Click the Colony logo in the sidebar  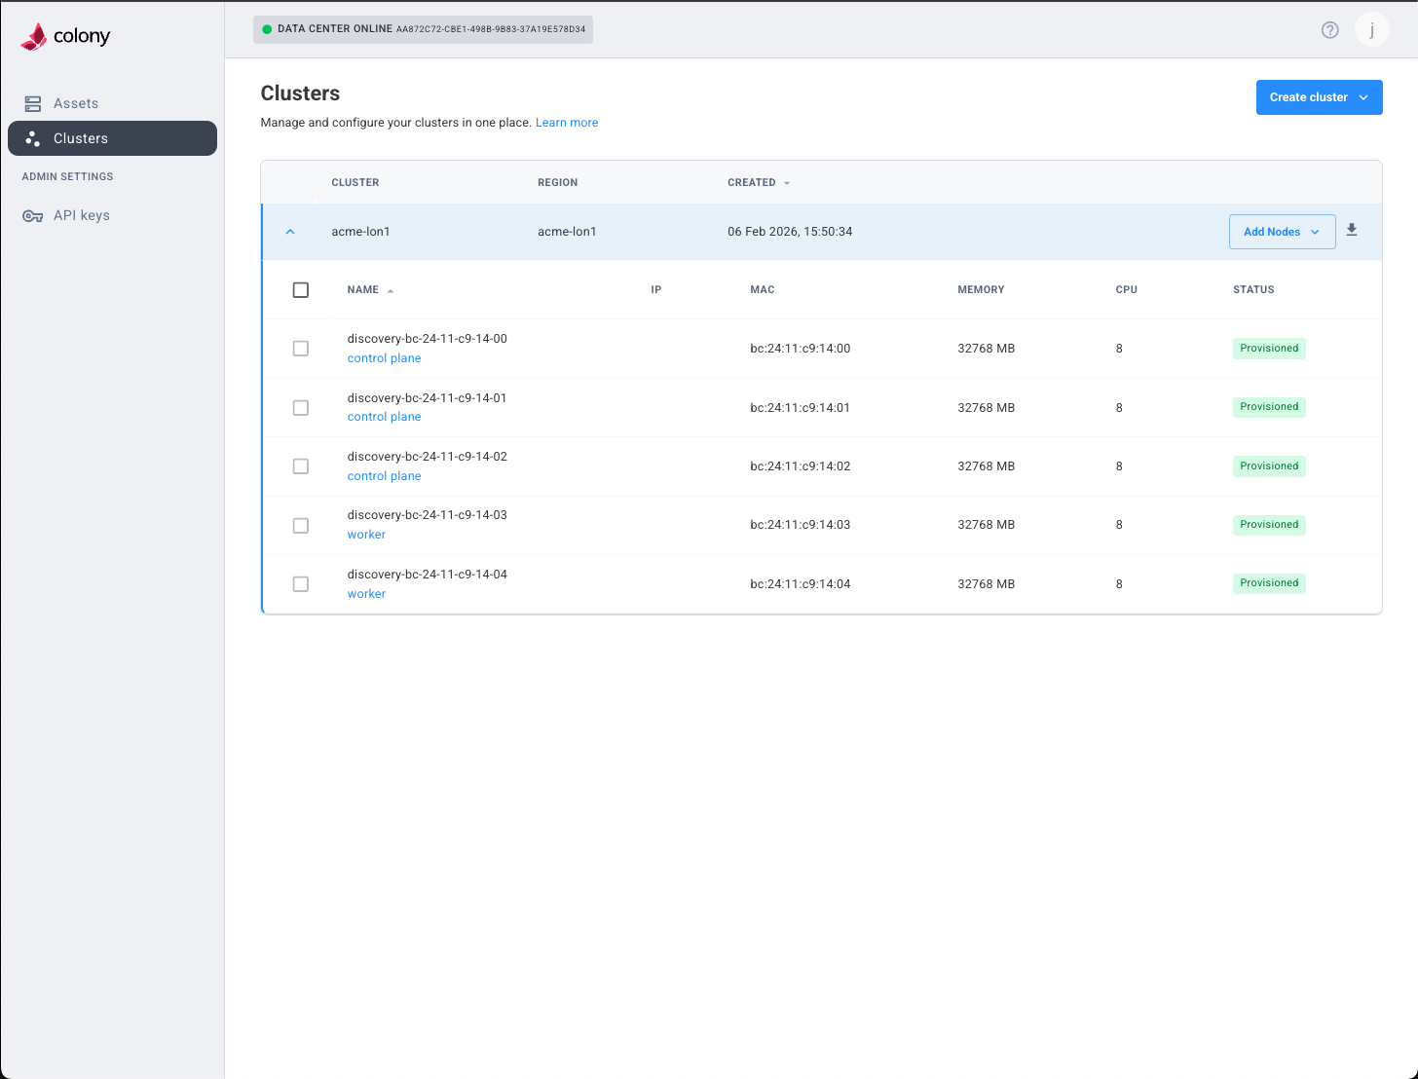tap(64, 35)
